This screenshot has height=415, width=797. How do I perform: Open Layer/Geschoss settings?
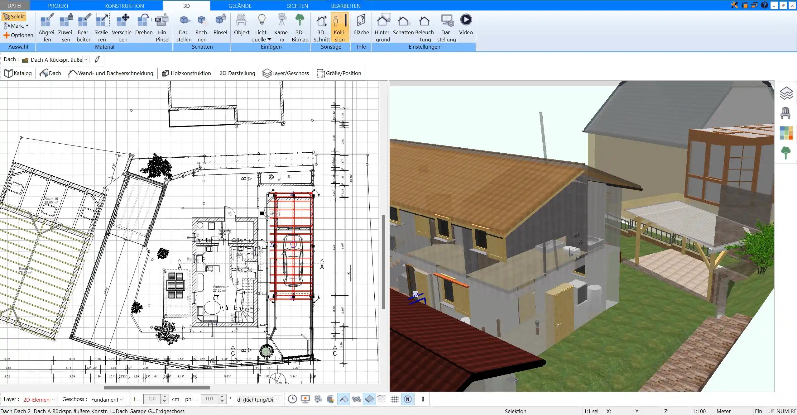coord(286,73)
